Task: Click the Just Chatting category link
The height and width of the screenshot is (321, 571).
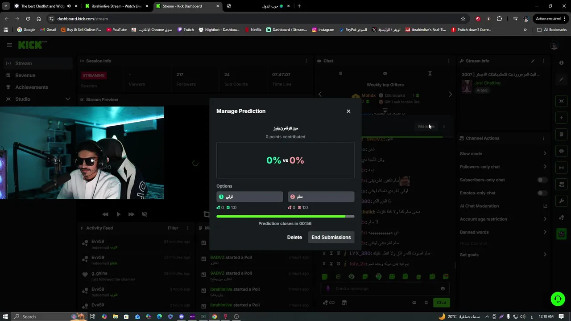Action: [x=487, y=83]
